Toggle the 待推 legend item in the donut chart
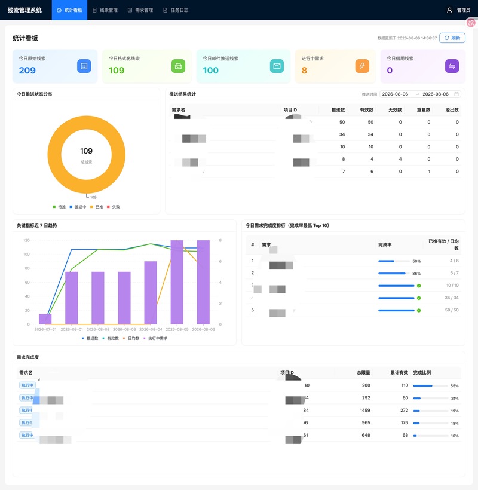Image resolution: width=478 pixels, height=490 pixels. 59,207
